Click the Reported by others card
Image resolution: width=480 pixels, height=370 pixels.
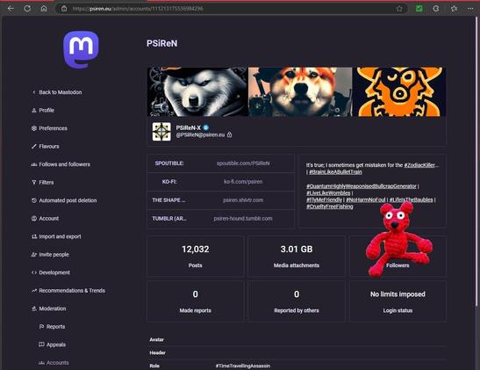(x=297, y=301)
